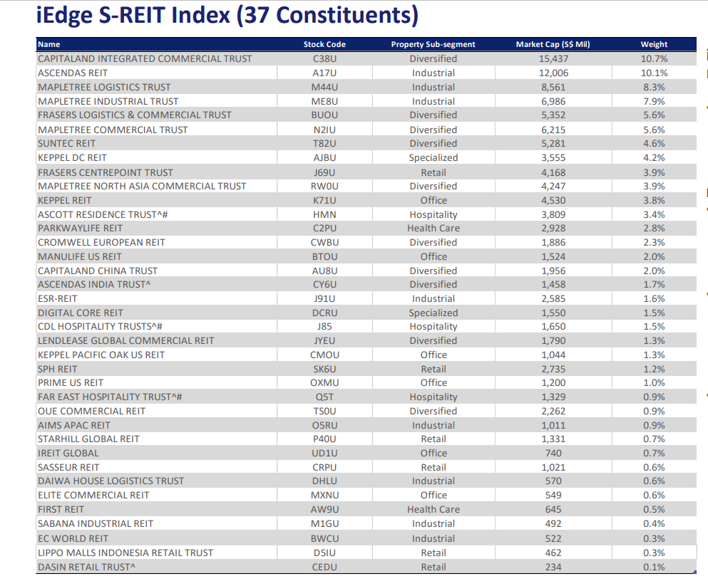Click the "10.7%" weight value
The height and width of the screenshot is (581, 708).
[x=655, y=58]
